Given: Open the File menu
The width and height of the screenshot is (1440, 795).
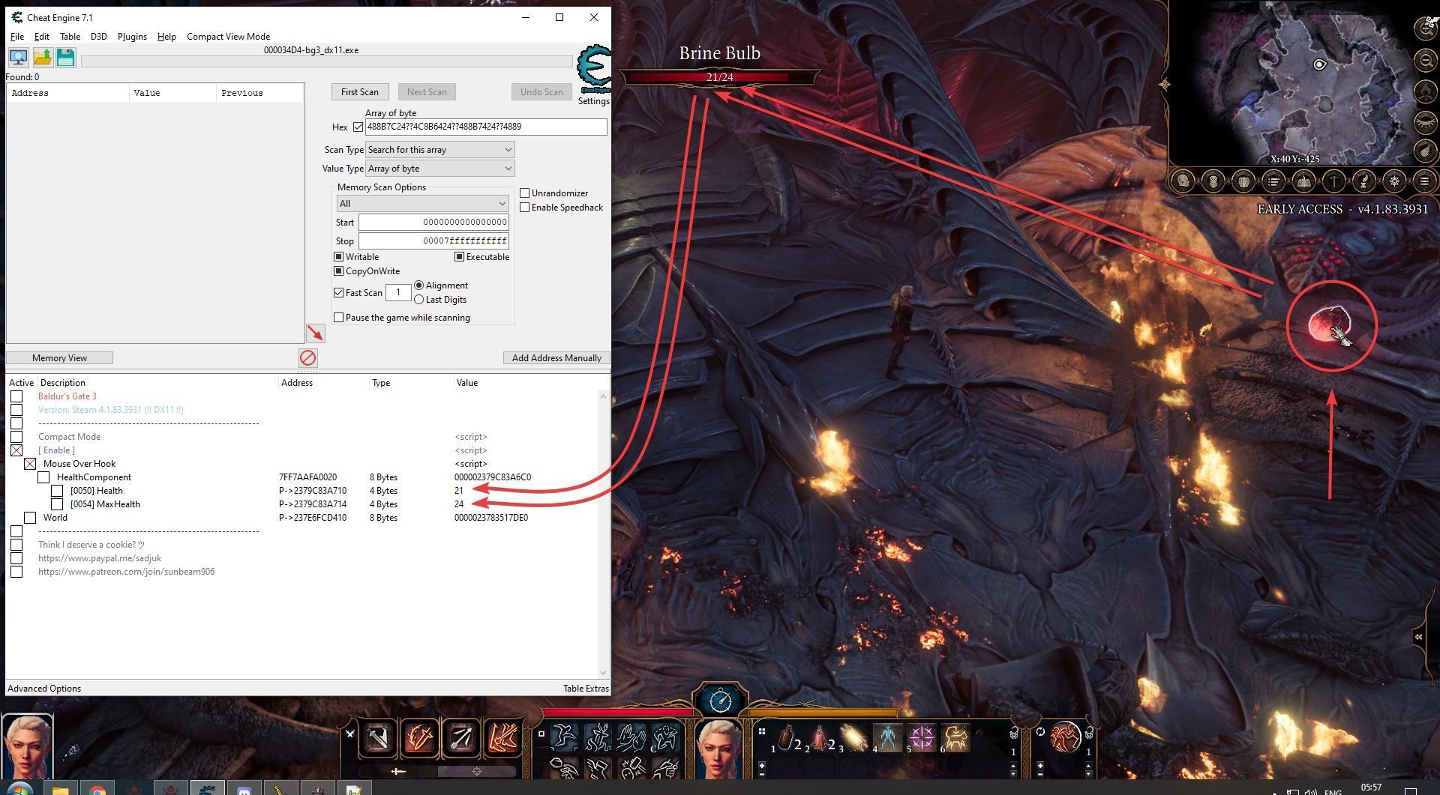Looking at the screenshot, I should pos(17,37).
